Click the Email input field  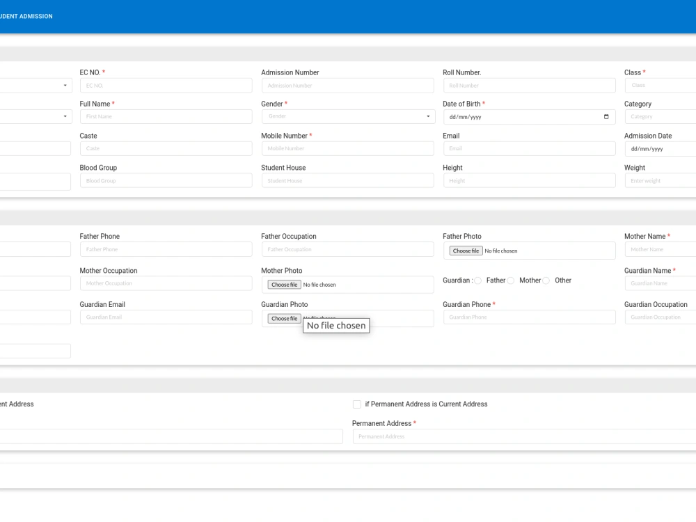coord(529,148)
